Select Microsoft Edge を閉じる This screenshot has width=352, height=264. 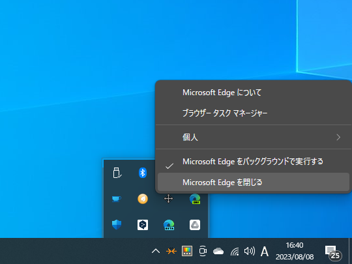coord(253,183)
